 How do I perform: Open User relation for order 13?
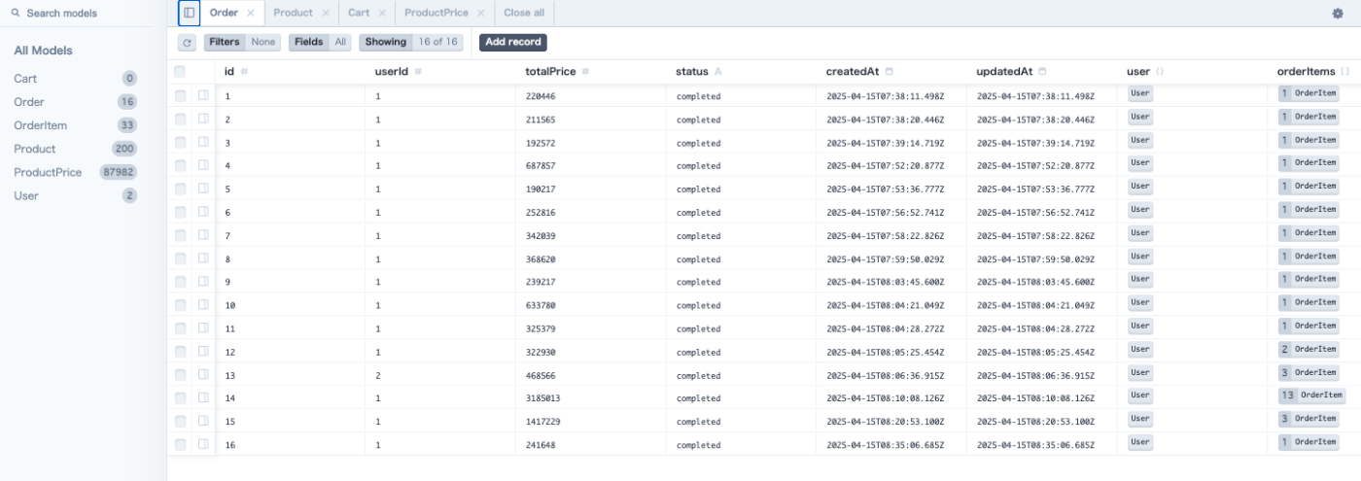click(1140, 372)
